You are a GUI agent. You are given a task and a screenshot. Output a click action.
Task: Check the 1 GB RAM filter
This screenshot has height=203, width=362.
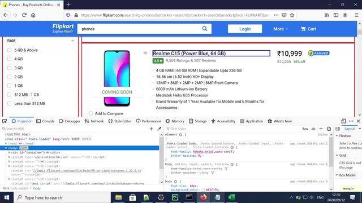9,86
